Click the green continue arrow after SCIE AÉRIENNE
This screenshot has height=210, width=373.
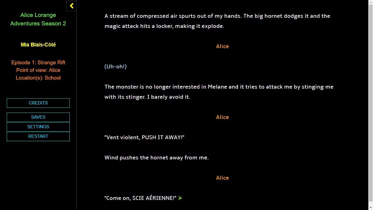pos(180,198)
